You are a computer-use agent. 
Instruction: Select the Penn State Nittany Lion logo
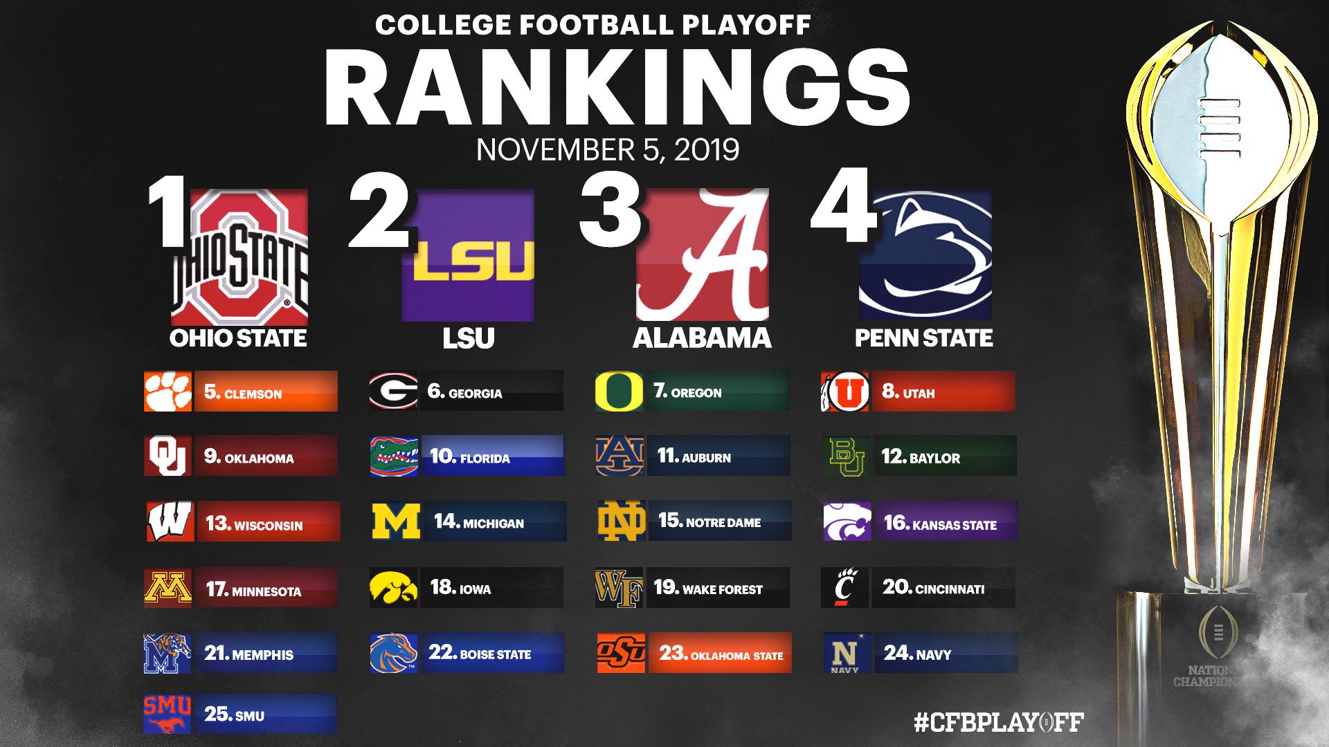tap(925, 255)
